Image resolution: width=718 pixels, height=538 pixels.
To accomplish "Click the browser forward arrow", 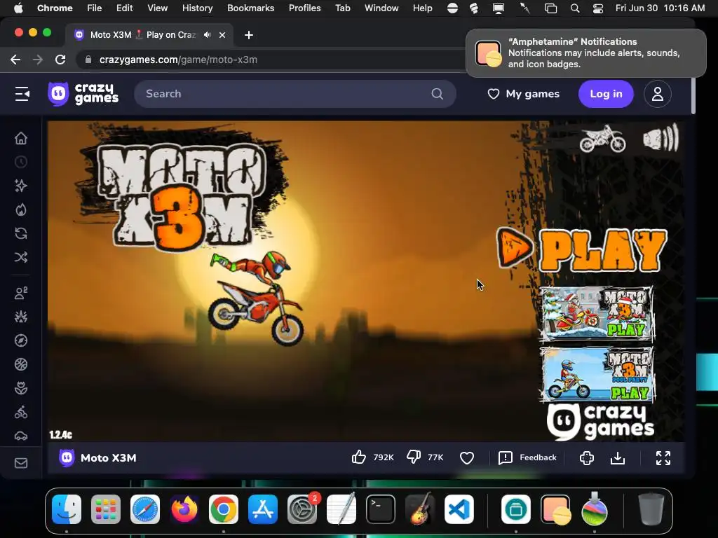I will (x=38, y=60).
